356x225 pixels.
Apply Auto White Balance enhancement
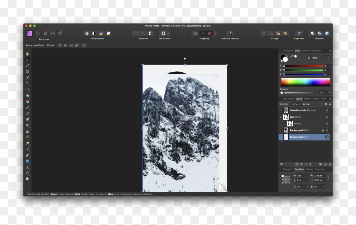[108, 34]
